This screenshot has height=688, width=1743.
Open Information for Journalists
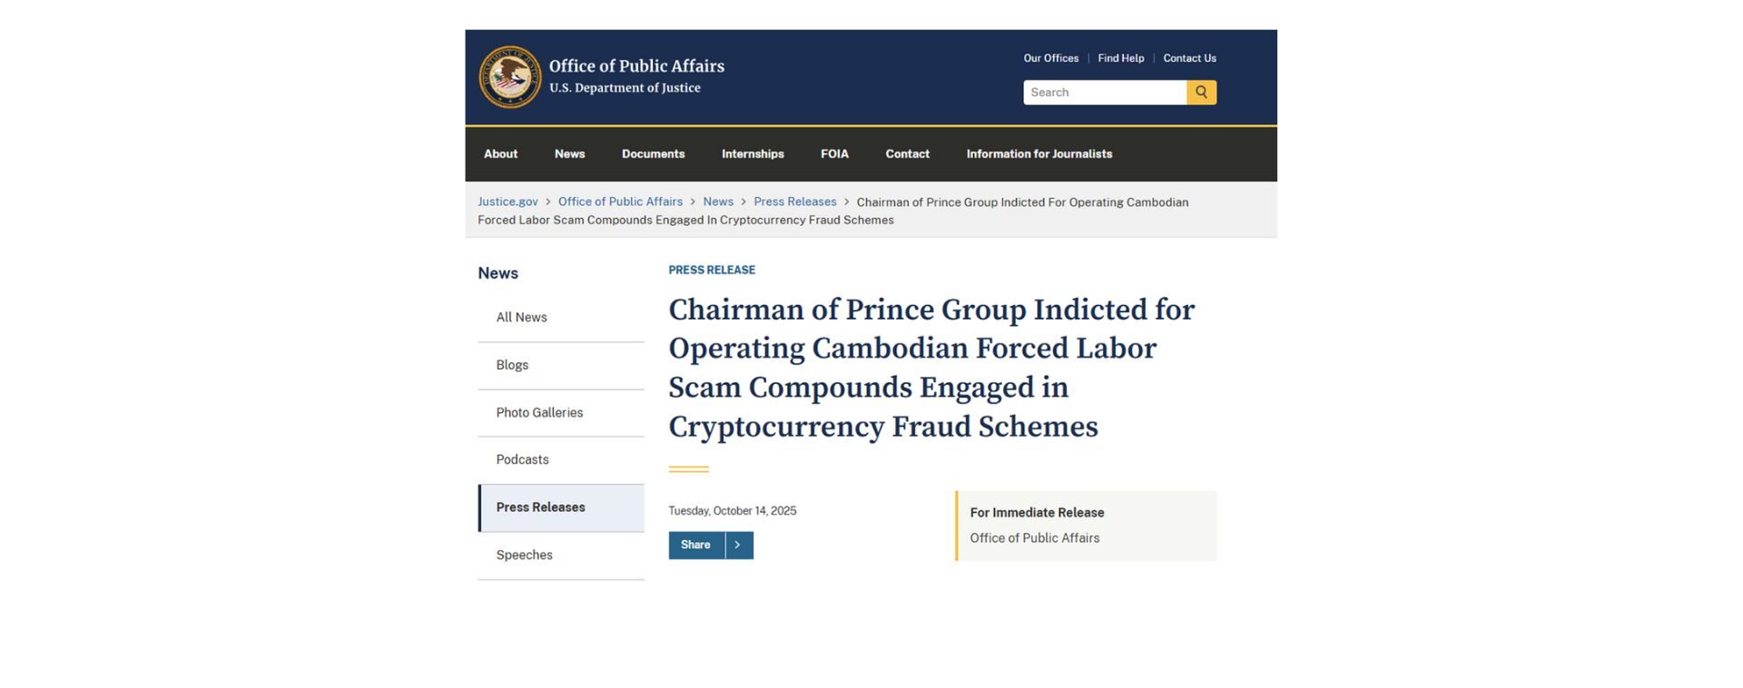pos(1039,153)
